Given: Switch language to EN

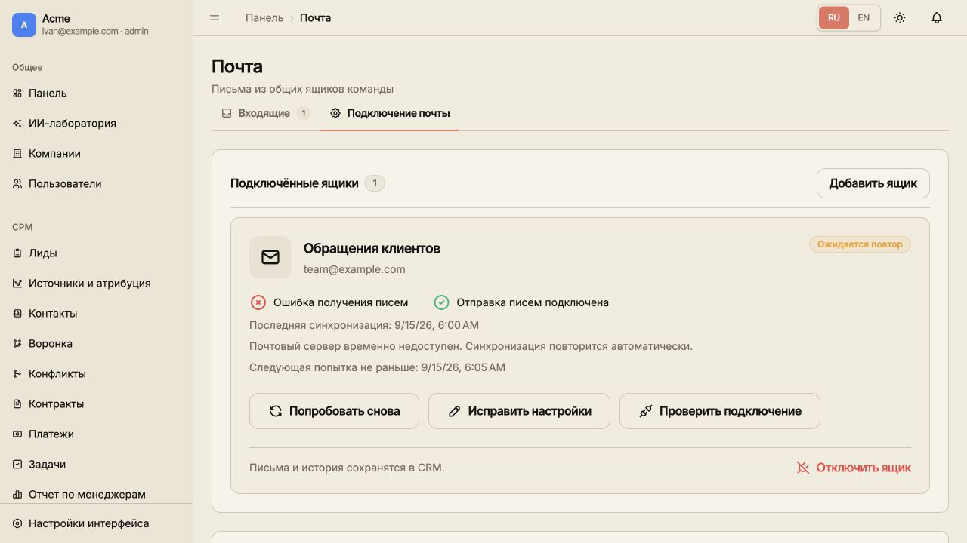Looking at the screenshot, I should click(x=864, y=17).
